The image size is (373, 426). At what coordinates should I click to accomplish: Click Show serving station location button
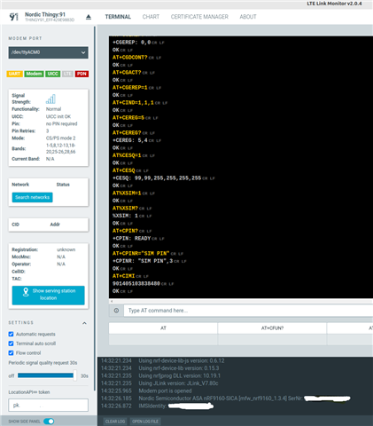tap(48, 295)
